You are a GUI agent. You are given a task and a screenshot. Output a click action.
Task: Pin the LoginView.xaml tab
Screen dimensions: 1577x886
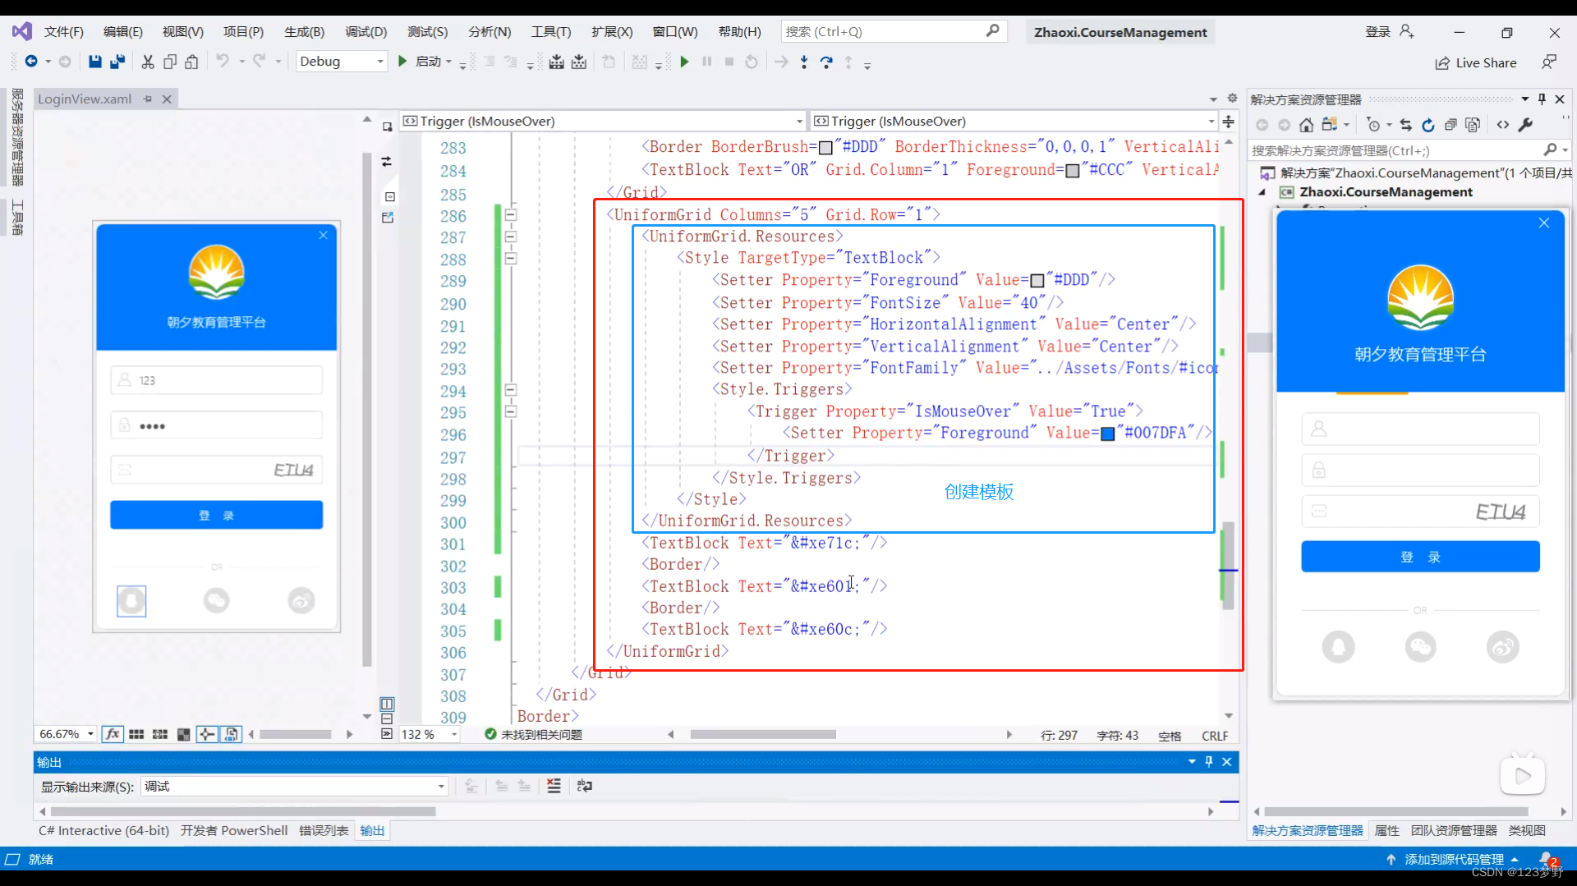tap(148, 99)
